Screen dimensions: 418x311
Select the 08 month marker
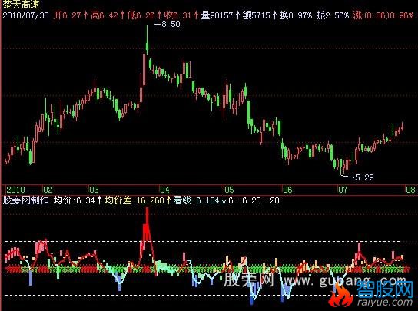[410, 190]
